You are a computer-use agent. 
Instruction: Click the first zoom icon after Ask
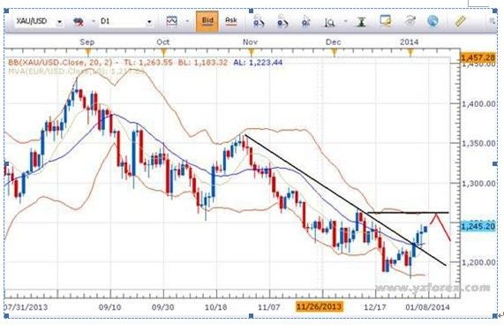point(259,22)
